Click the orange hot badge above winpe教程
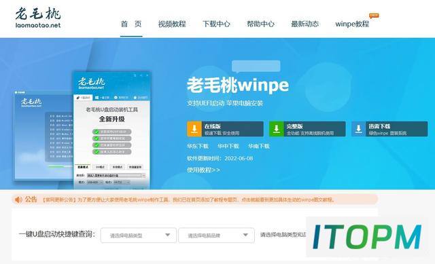 point(374,16)
